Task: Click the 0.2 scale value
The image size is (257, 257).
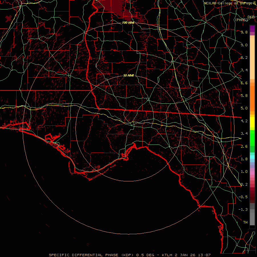Action: (x=244, y=184)
